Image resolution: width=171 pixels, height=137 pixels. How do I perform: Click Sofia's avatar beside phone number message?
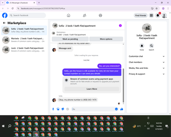[54, 100]
